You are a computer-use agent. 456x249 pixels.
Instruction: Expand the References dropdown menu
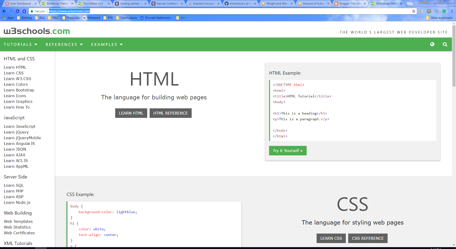pyautogui.click(x=64, y=44)
